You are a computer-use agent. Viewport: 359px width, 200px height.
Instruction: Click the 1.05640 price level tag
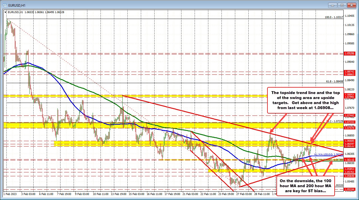(350, 176)
